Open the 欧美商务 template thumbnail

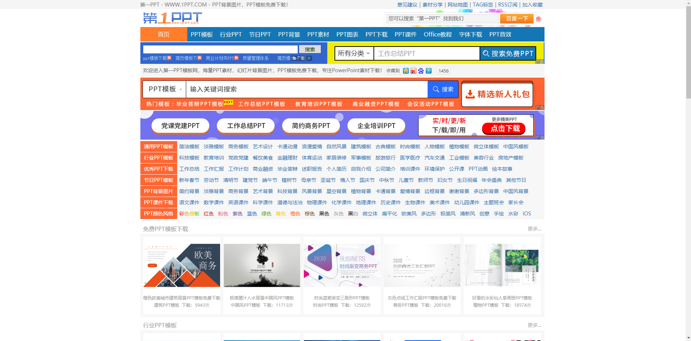182,265
